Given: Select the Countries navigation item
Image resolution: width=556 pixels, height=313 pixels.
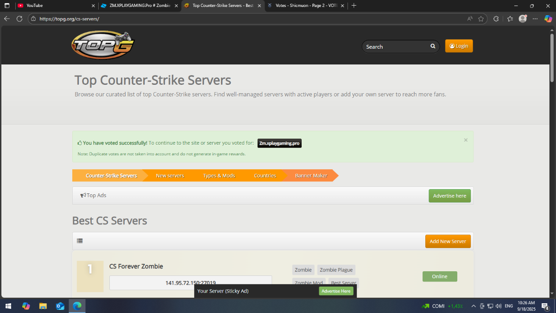Looking at the screenshot, I should pos(265,176).
